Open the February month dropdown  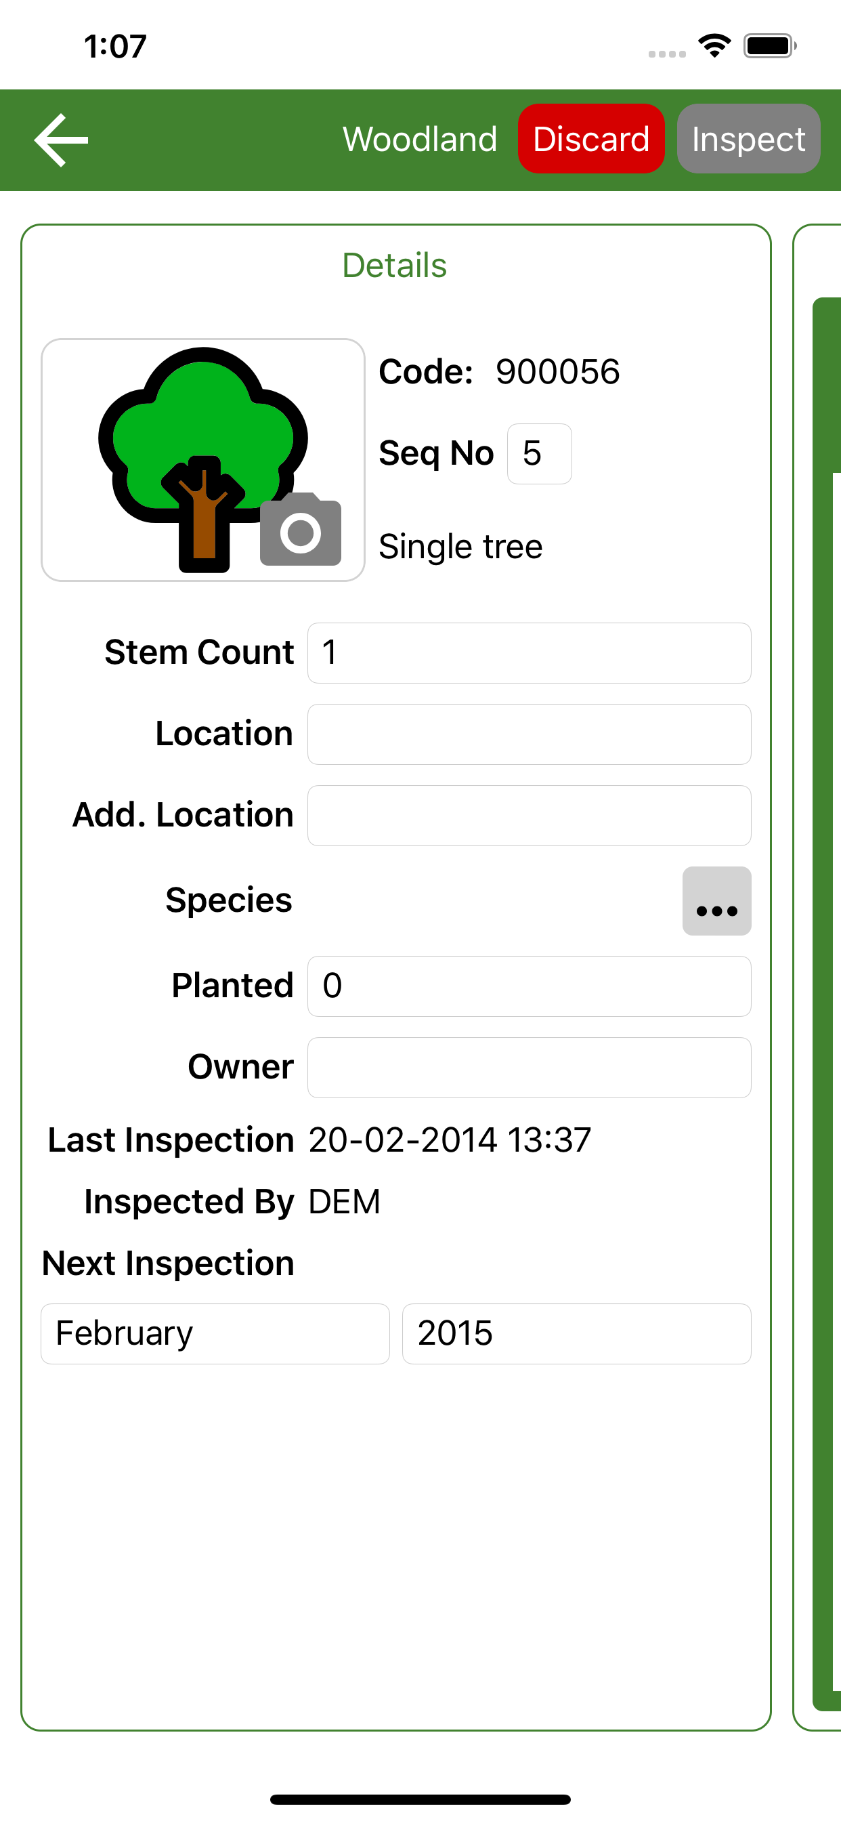click(x=215, y=1333)
